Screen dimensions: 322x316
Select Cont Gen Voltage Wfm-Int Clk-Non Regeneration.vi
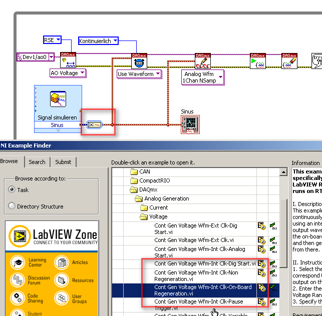196,276
